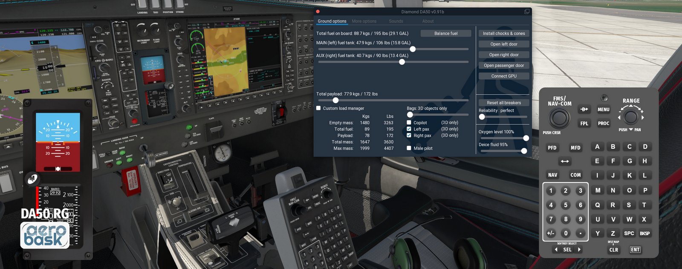Open the About tab
The image size is (682, 269).
[x=428, y=21]
